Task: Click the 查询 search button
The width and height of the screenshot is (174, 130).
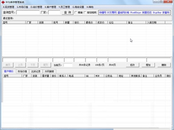Action: point(68,13)
